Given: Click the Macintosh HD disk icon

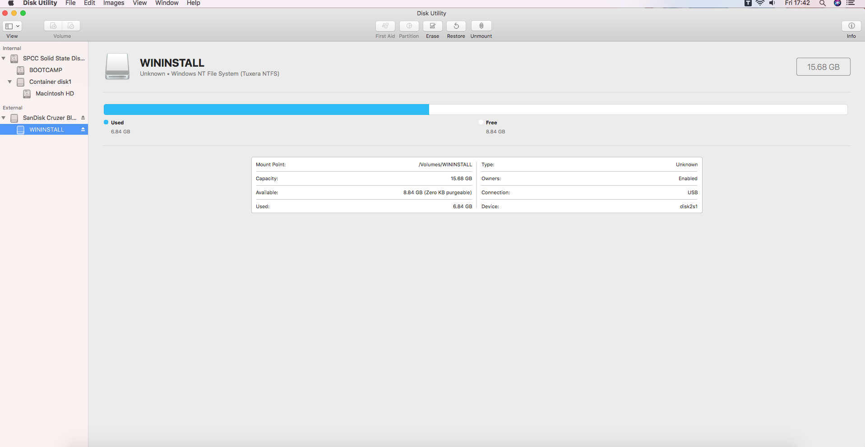Looking at the screenshot, I should (x=27, y=94).
